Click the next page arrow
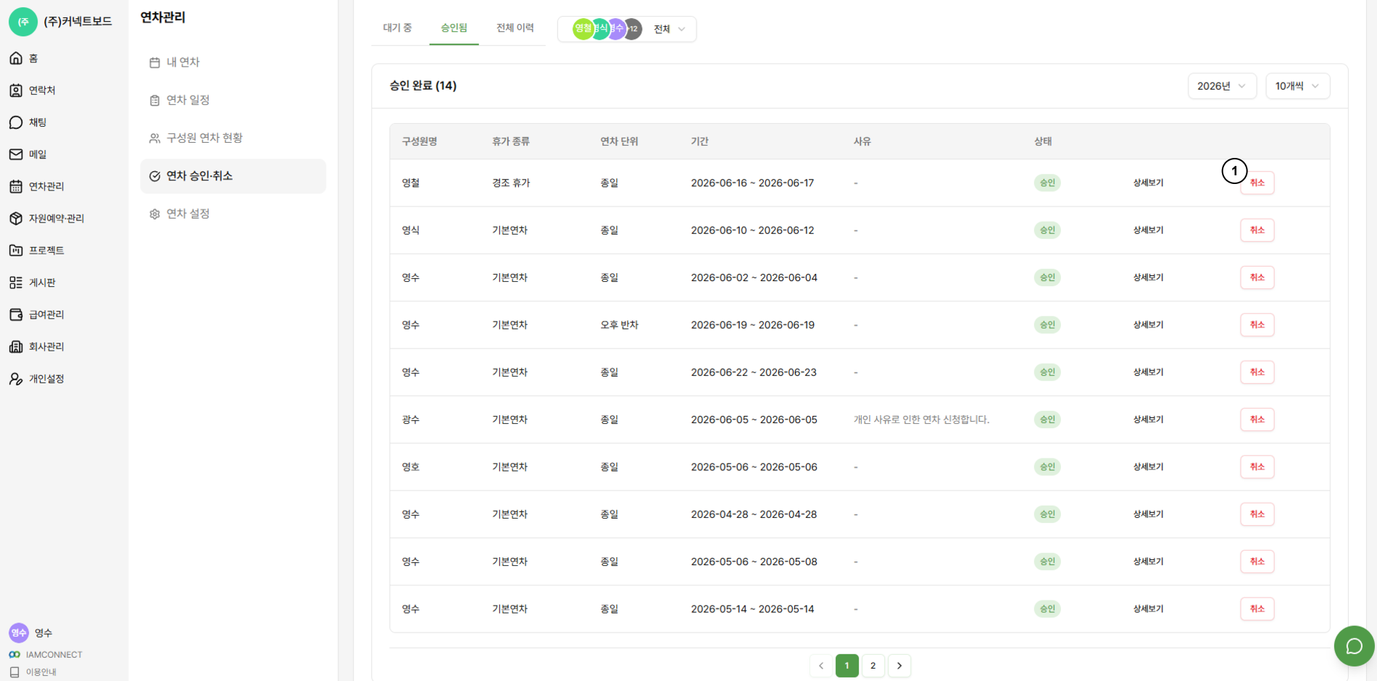The image size is (1377, 681). coord(899,666)
